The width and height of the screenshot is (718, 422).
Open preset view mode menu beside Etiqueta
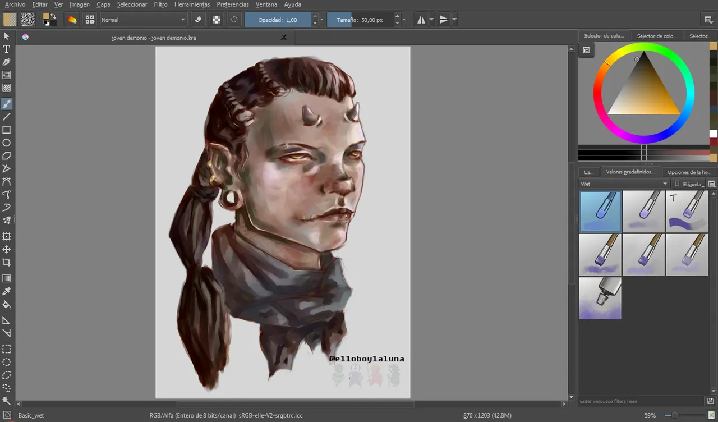pos(712,184)
